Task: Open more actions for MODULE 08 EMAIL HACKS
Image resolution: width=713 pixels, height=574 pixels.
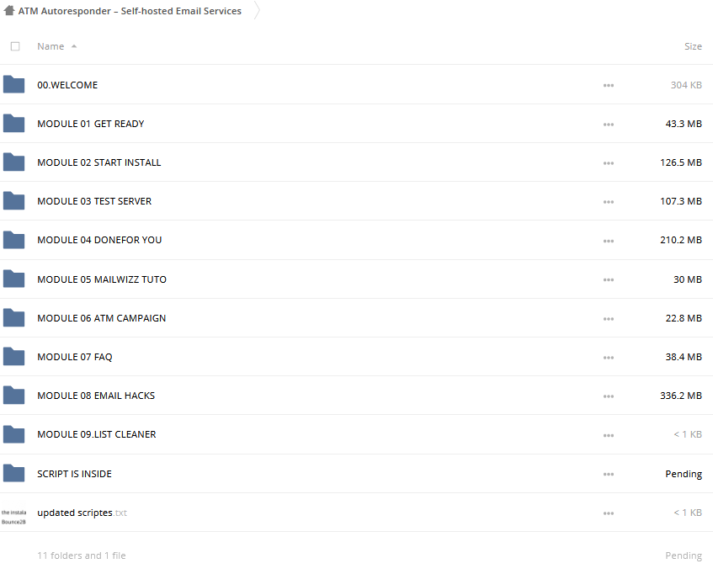Action: click(x=608, y=396)
